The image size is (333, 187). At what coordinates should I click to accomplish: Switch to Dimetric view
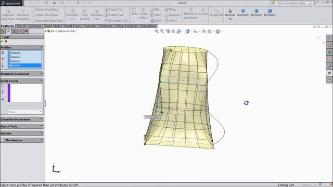(270, 12)
